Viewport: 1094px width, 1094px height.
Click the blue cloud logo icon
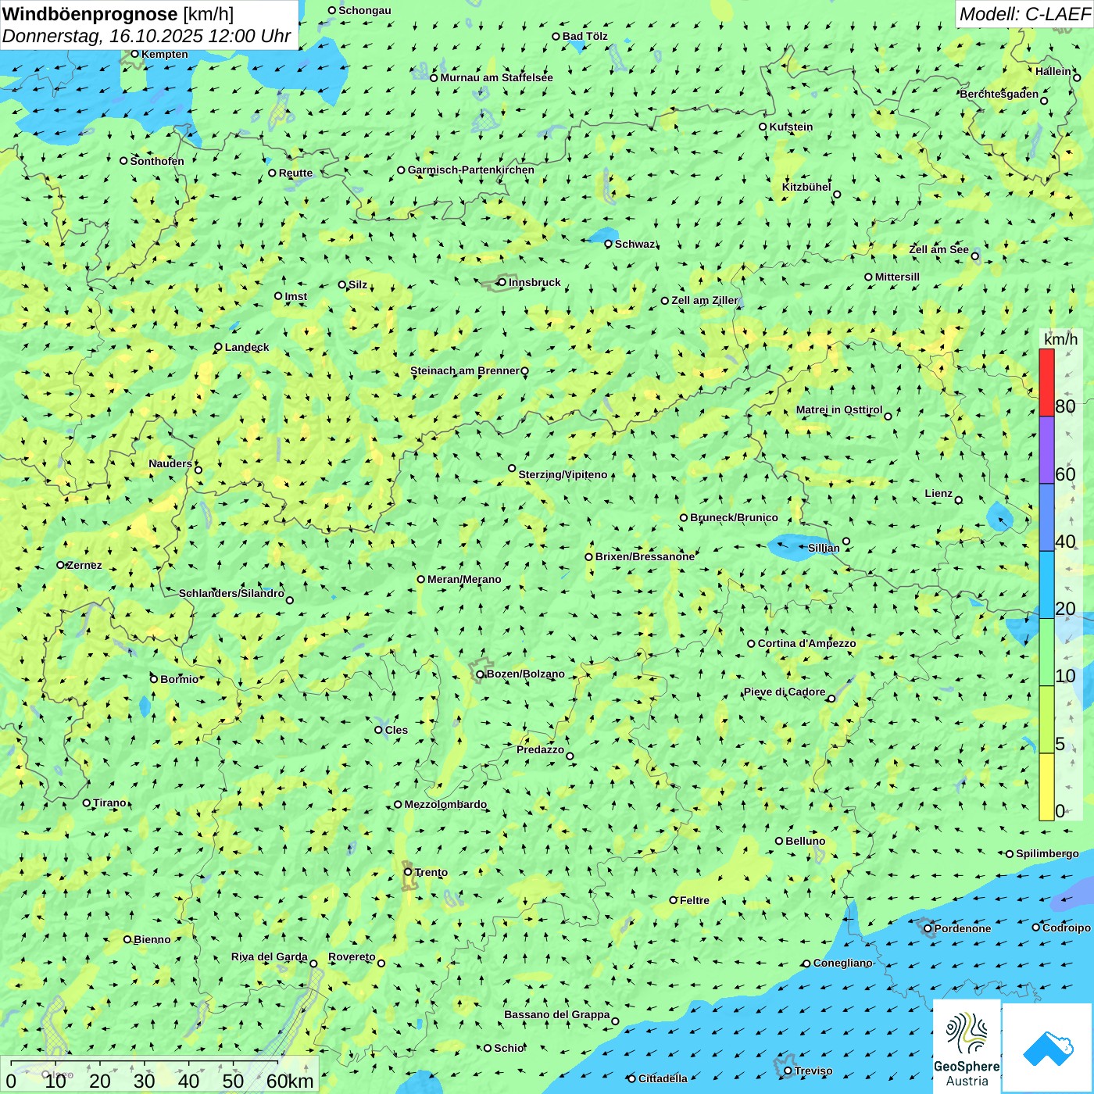coord(1048,1048)
